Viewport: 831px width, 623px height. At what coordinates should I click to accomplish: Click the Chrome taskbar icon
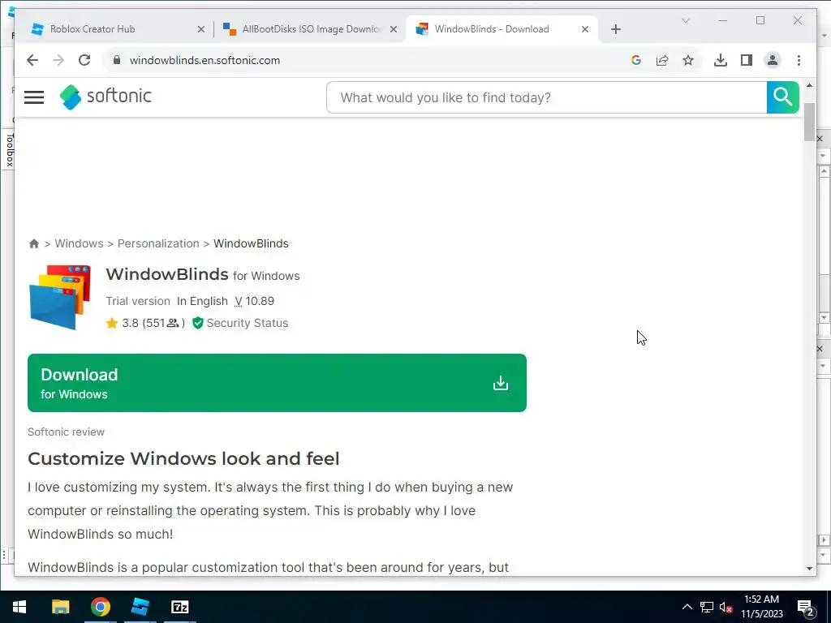[x=100, y=607]
